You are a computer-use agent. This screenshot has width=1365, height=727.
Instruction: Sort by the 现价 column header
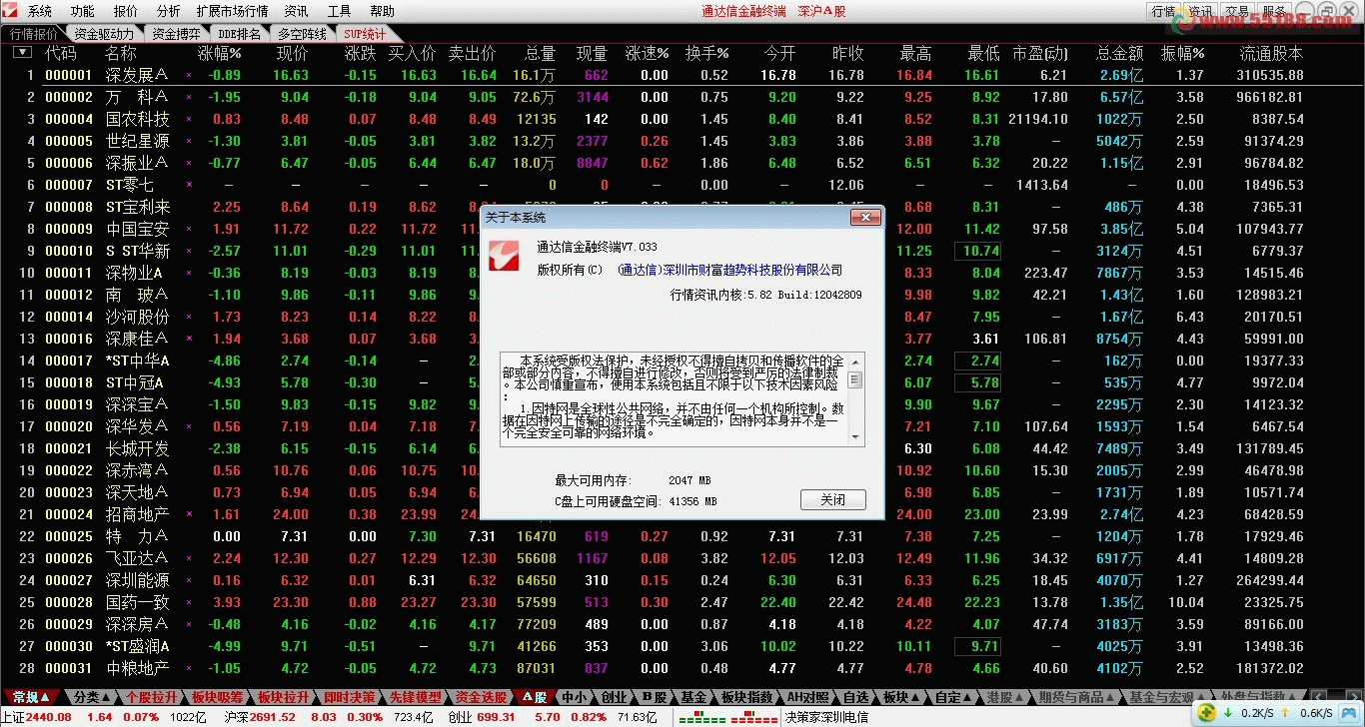(293, 53)
